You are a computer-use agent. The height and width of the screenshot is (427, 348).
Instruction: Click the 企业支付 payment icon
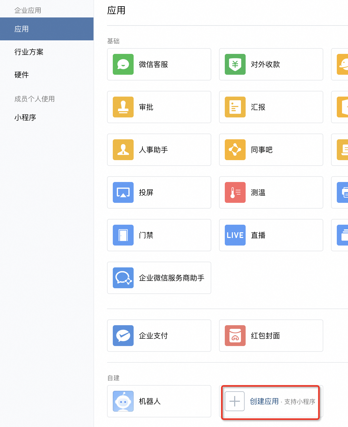pyautogui.click(x=123, y=336)
